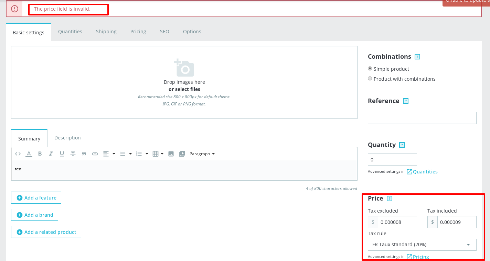Click Add a brand button

pos(34,215)
